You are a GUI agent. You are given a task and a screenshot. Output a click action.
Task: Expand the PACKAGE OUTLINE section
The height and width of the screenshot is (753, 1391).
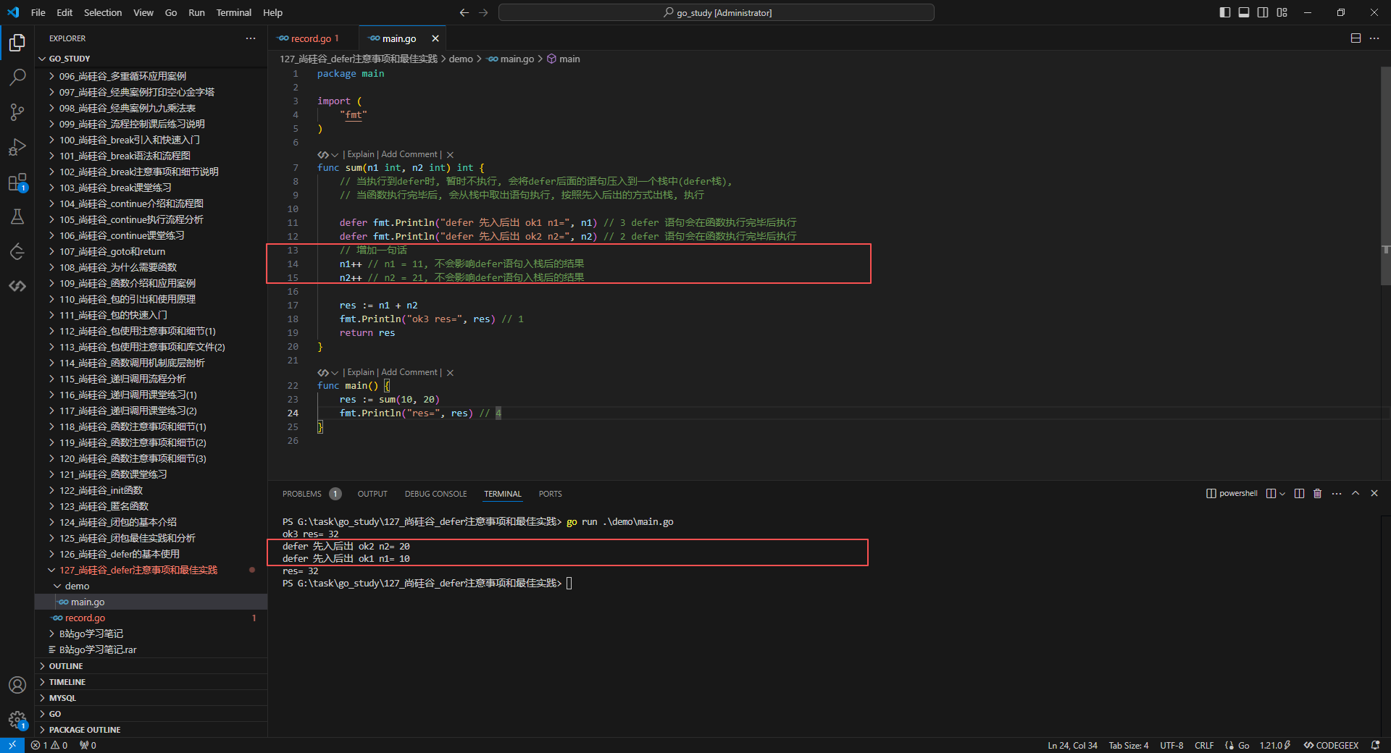(151, 730)
